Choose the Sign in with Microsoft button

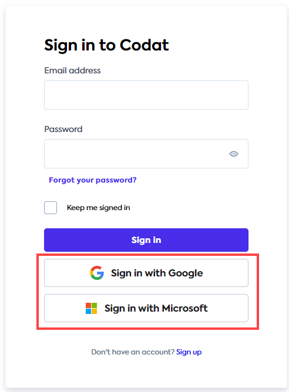[x=146, y=308]
